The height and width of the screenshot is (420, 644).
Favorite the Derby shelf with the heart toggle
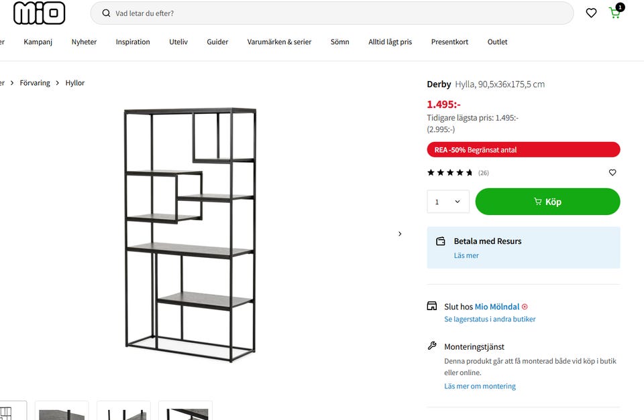[612, 172]
